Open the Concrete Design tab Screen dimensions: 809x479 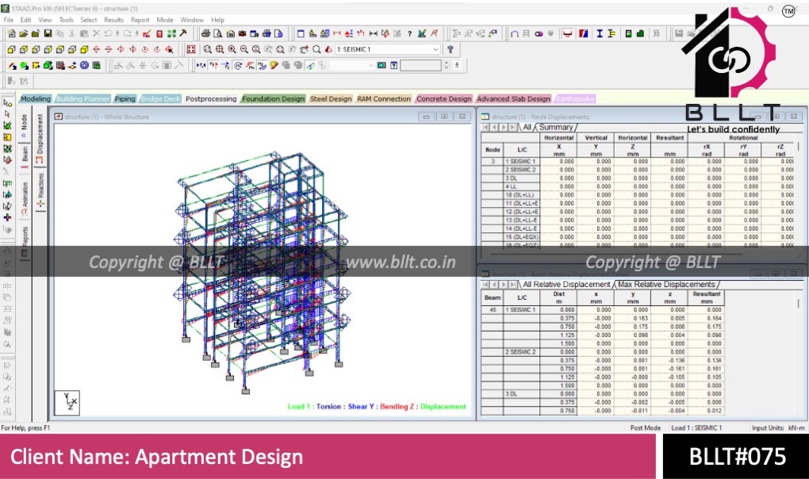tap(443, 98)
